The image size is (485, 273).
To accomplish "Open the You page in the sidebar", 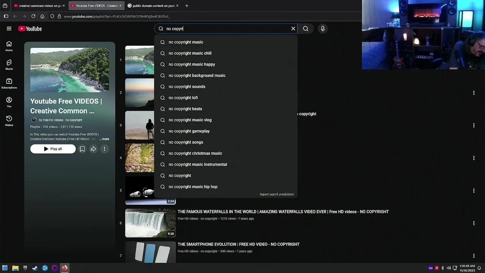I will point(9,102).
